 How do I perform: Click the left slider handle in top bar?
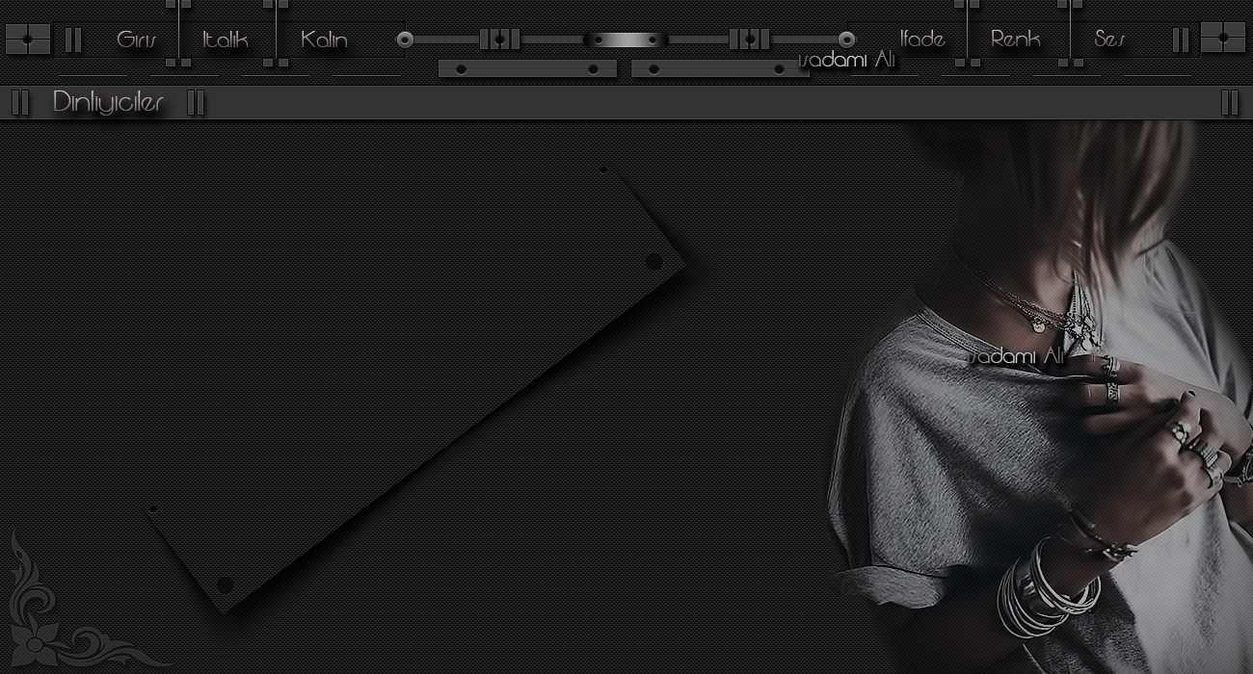(x=499, y=39)
